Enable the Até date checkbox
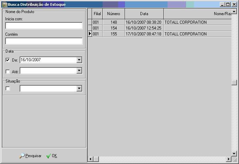The height and width of the screenshot is (164, 239). click(x=8, y=72)
